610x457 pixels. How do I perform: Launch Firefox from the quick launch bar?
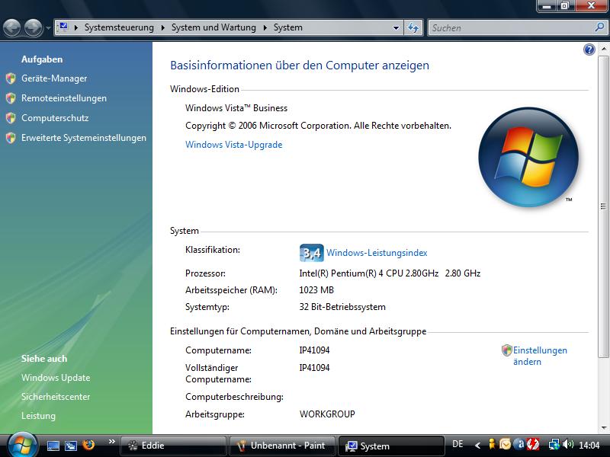(x=88, y=446)
